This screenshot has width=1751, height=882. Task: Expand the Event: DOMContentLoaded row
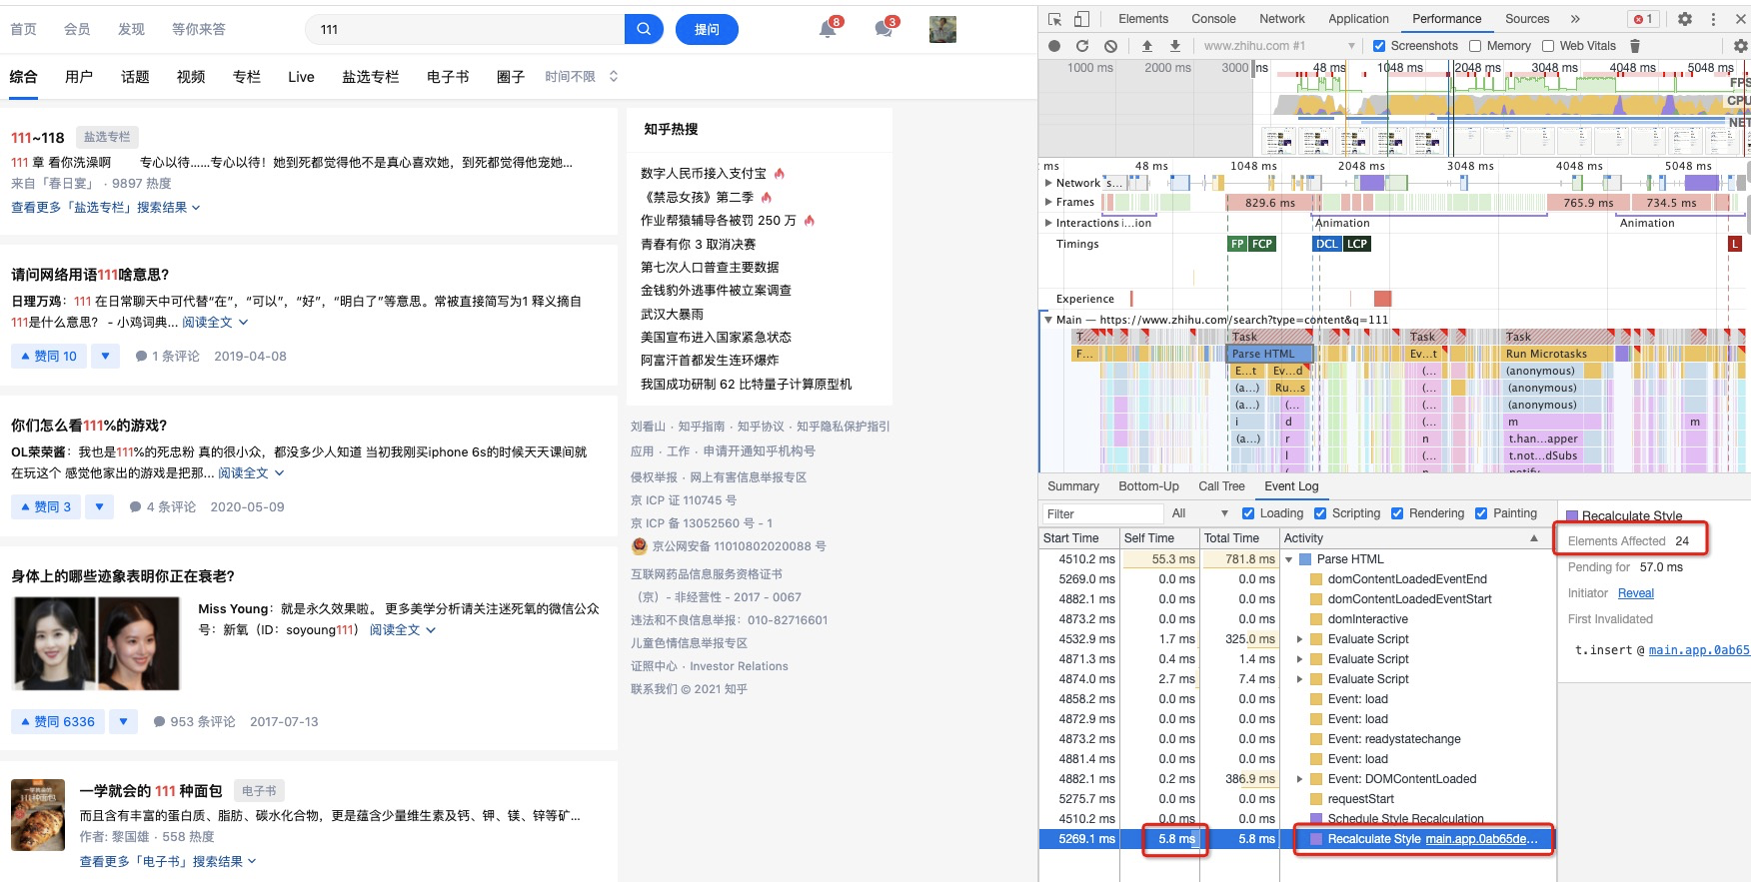pos(1300,779)
